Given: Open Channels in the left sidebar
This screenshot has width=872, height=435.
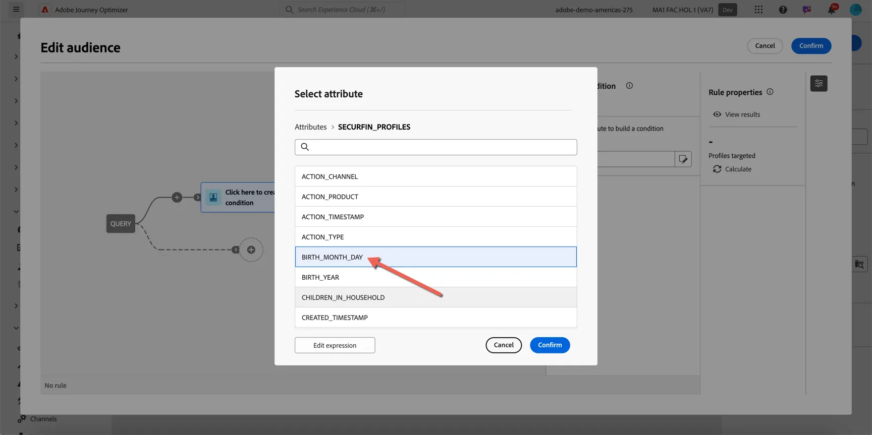Looking at the screenshot, I should [x=43, y=419].
